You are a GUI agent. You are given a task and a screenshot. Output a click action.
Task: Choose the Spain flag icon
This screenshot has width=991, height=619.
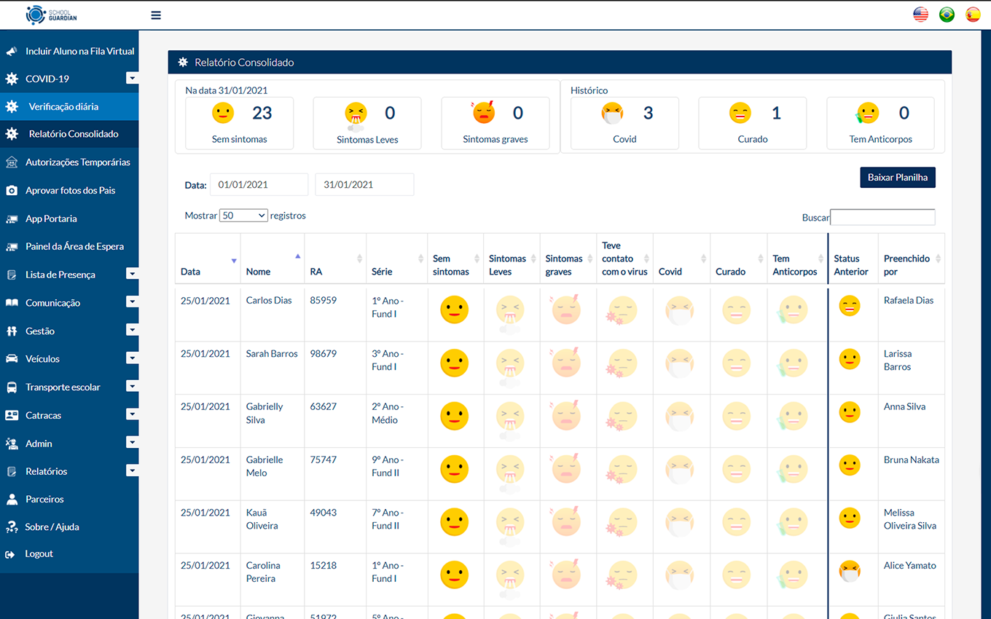[973, 15]
